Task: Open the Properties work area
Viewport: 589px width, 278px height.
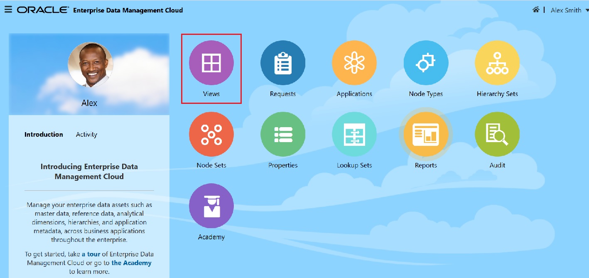Action: click(x=283, y=134)
